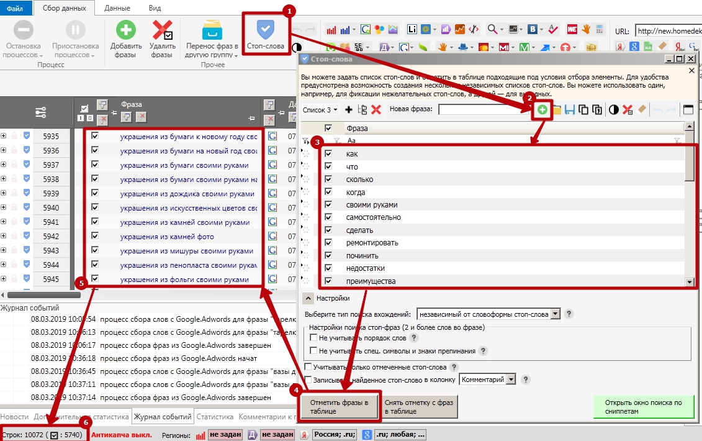
Task: Click the orange hand icon beside WE icon
Action: click(x=586, y=30)
